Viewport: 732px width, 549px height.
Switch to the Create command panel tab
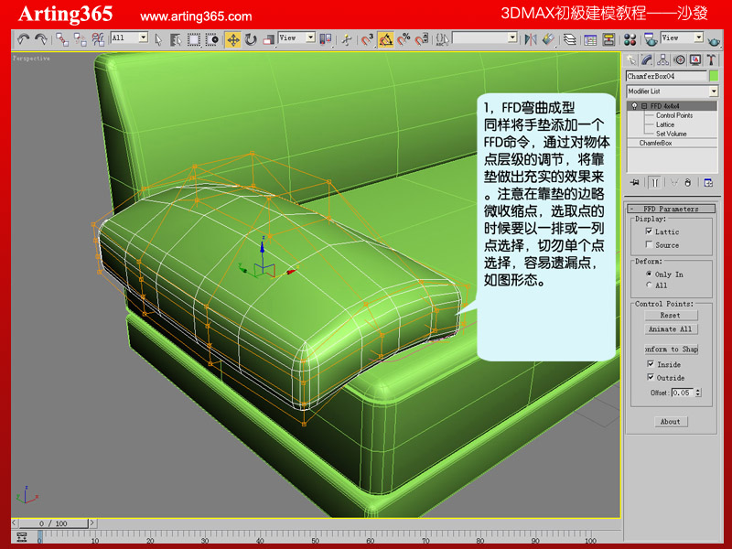(631, 59)
